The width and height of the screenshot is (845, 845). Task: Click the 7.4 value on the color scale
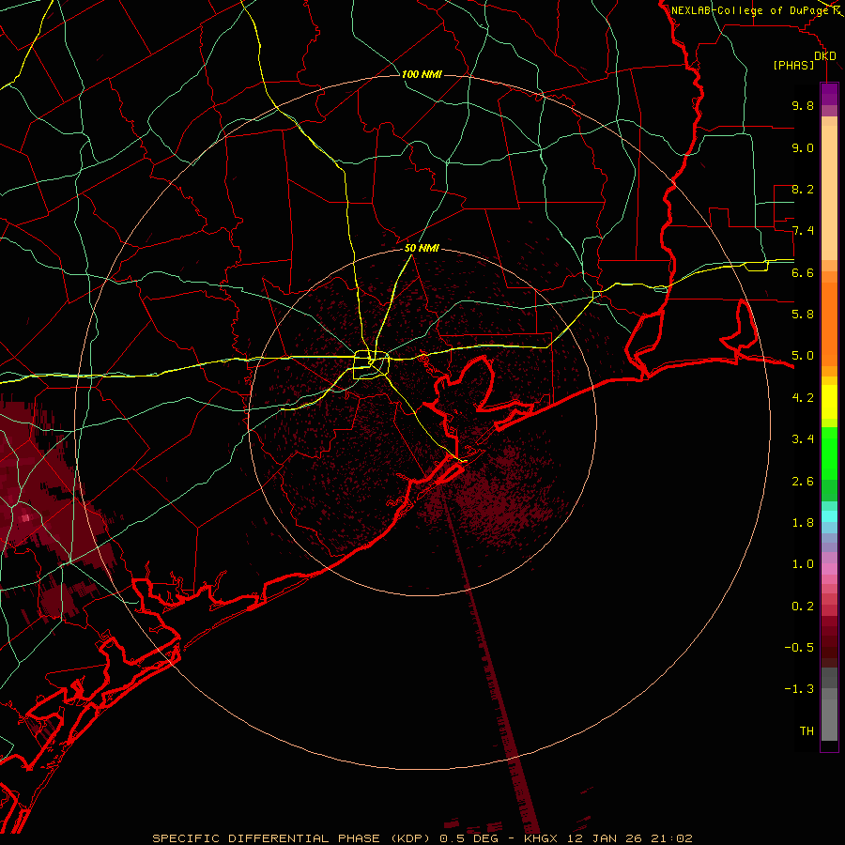(x=803, y=231)
